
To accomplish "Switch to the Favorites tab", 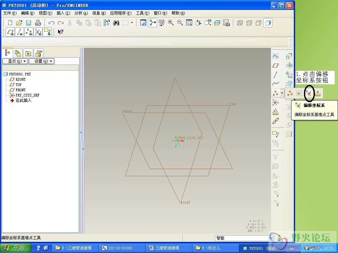I will [x=28, y=53].
